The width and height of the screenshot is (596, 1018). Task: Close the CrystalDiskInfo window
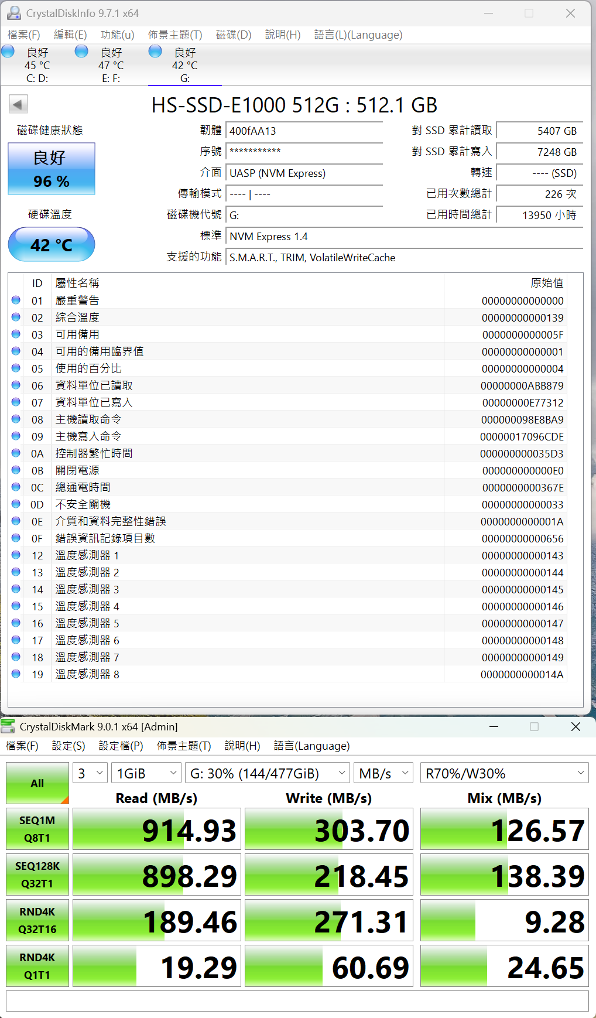[x=570, y=13]
